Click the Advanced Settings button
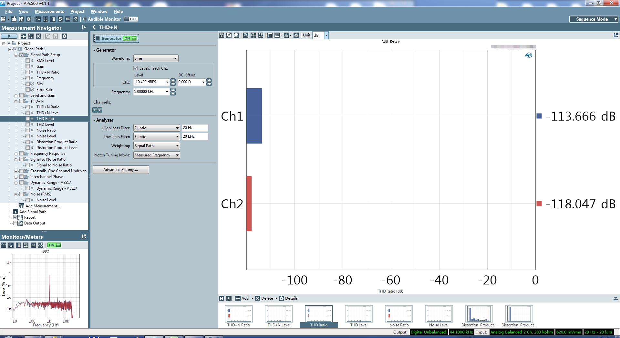This screenshot has height=338, width=620. click(121, 170)
